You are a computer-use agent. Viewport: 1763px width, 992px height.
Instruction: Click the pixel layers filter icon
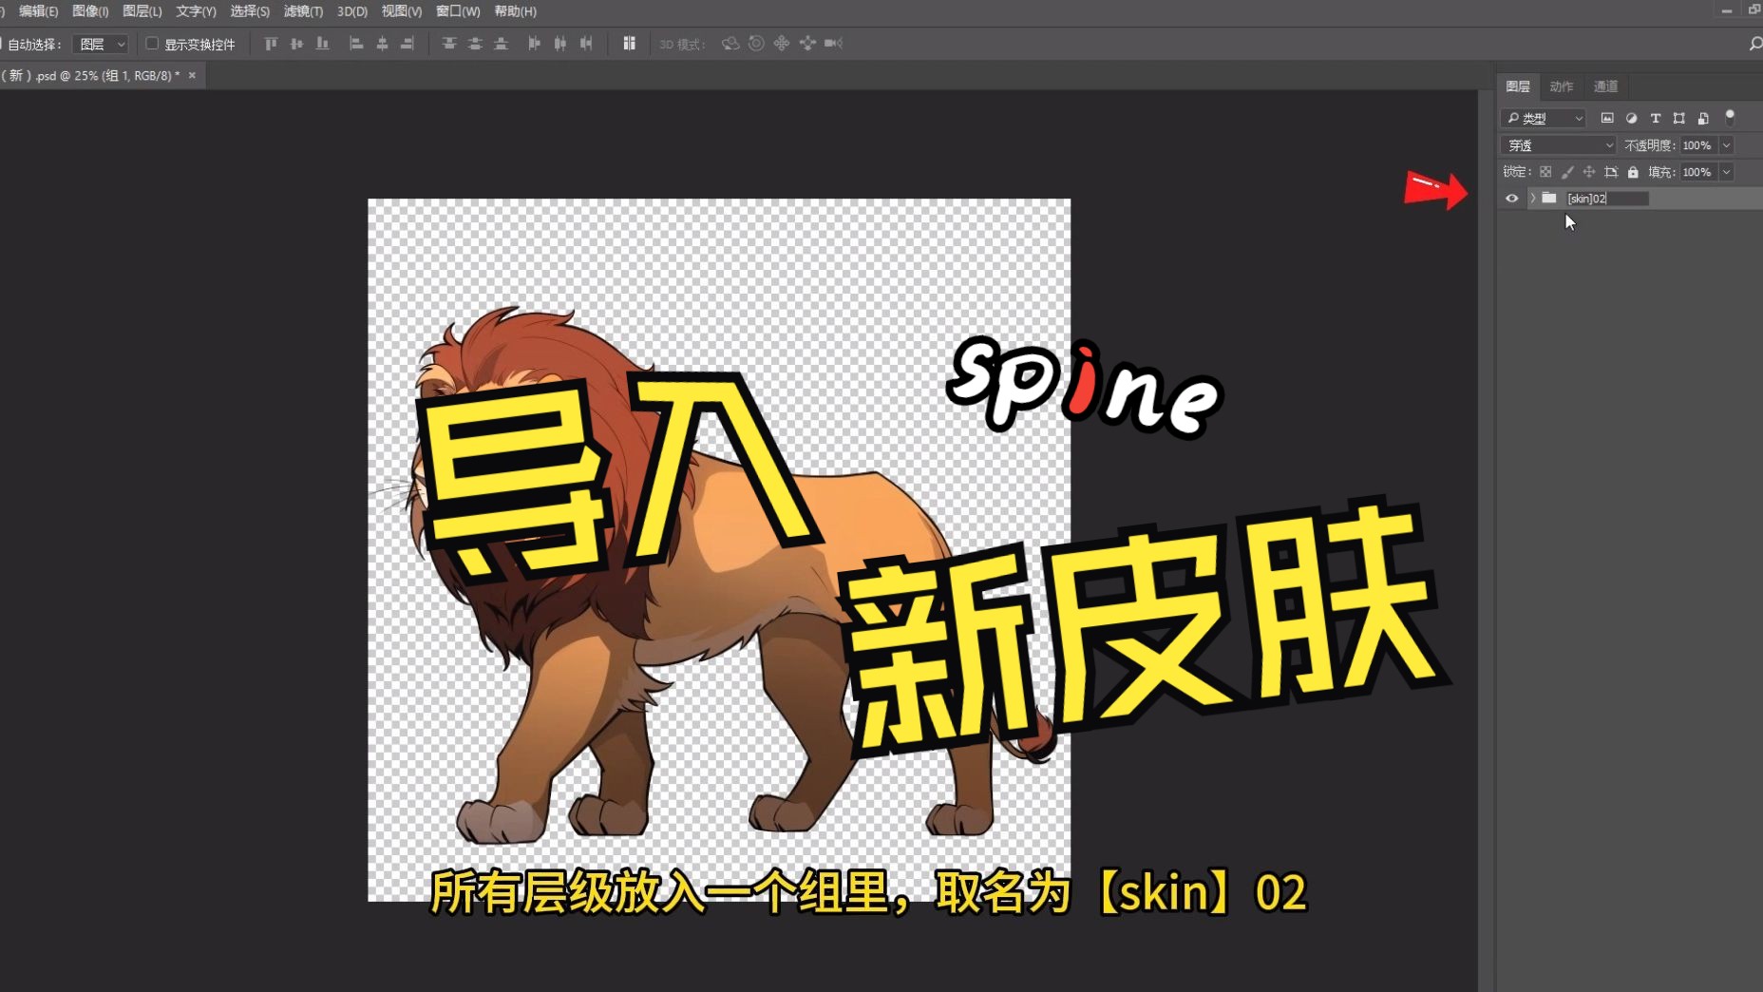pos(1608,119)
